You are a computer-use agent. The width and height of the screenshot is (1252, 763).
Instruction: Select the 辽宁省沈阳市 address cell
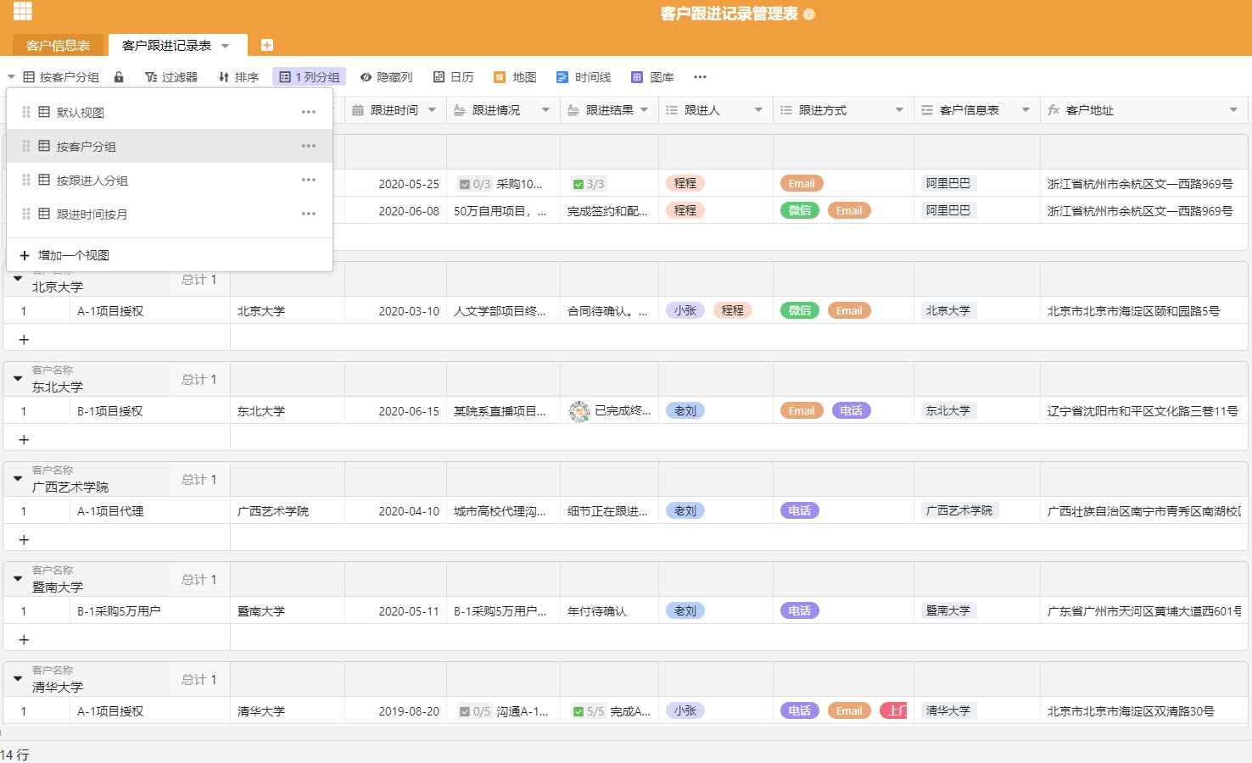pos(1143,411)
